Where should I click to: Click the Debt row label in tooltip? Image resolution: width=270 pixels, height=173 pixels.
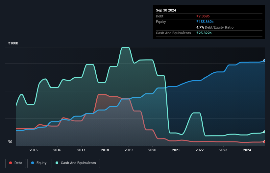(160, 16)
